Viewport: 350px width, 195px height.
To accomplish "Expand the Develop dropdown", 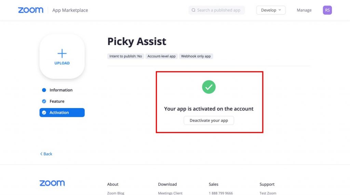I will [271, 10].
